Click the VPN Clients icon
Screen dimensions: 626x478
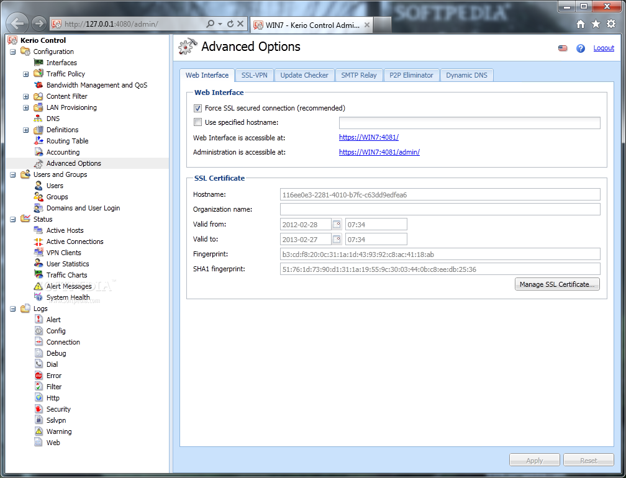coord(39,253)
